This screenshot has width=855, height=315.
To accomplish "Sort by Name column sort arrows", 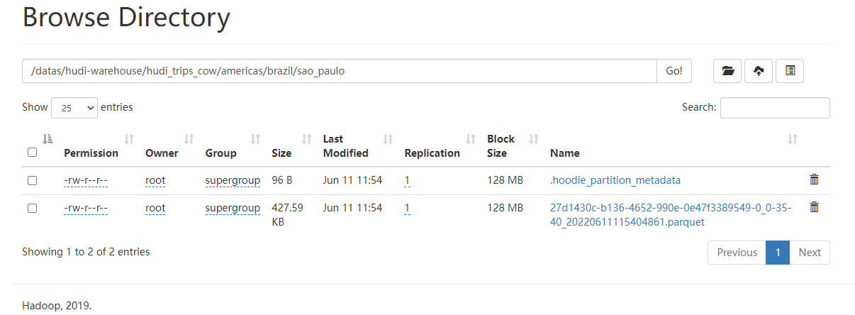I will pos(793,139).
